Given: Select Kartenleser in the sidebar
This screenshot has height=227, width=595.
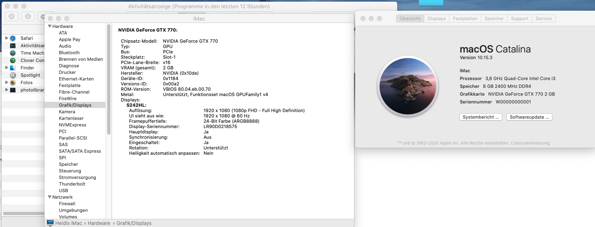Looking at the screenshot, I should click(71, 118).
